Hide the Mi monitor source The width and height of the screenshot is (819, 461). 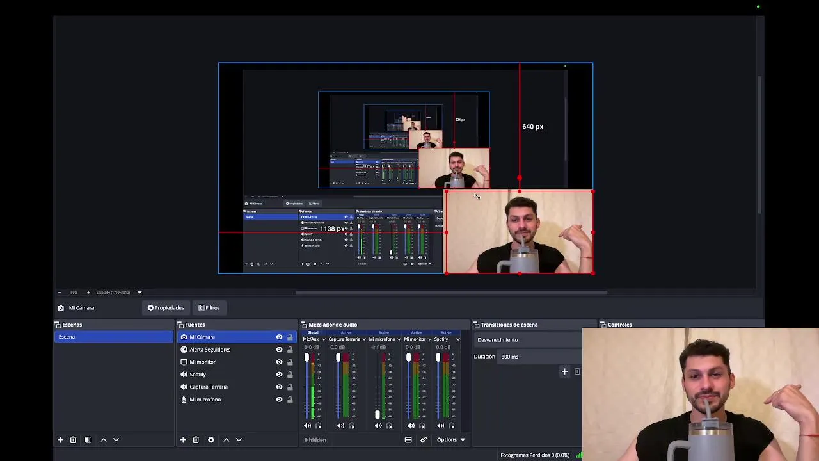279,362
